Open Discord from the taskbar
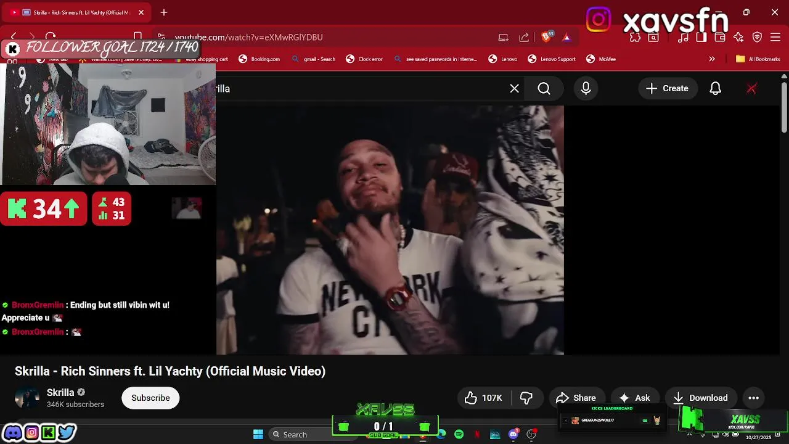 pyautogui.click(x=513, y=434)
